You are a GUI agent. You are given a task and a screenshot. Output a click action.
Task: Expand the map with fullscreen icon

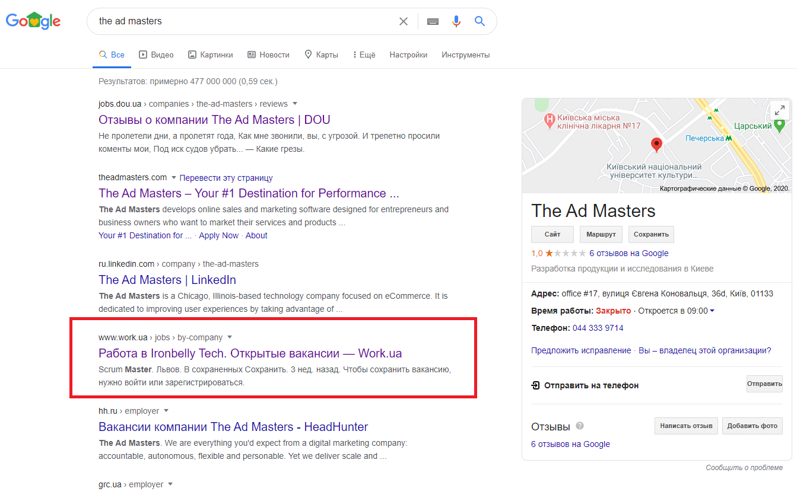click(x=779, y=110)
